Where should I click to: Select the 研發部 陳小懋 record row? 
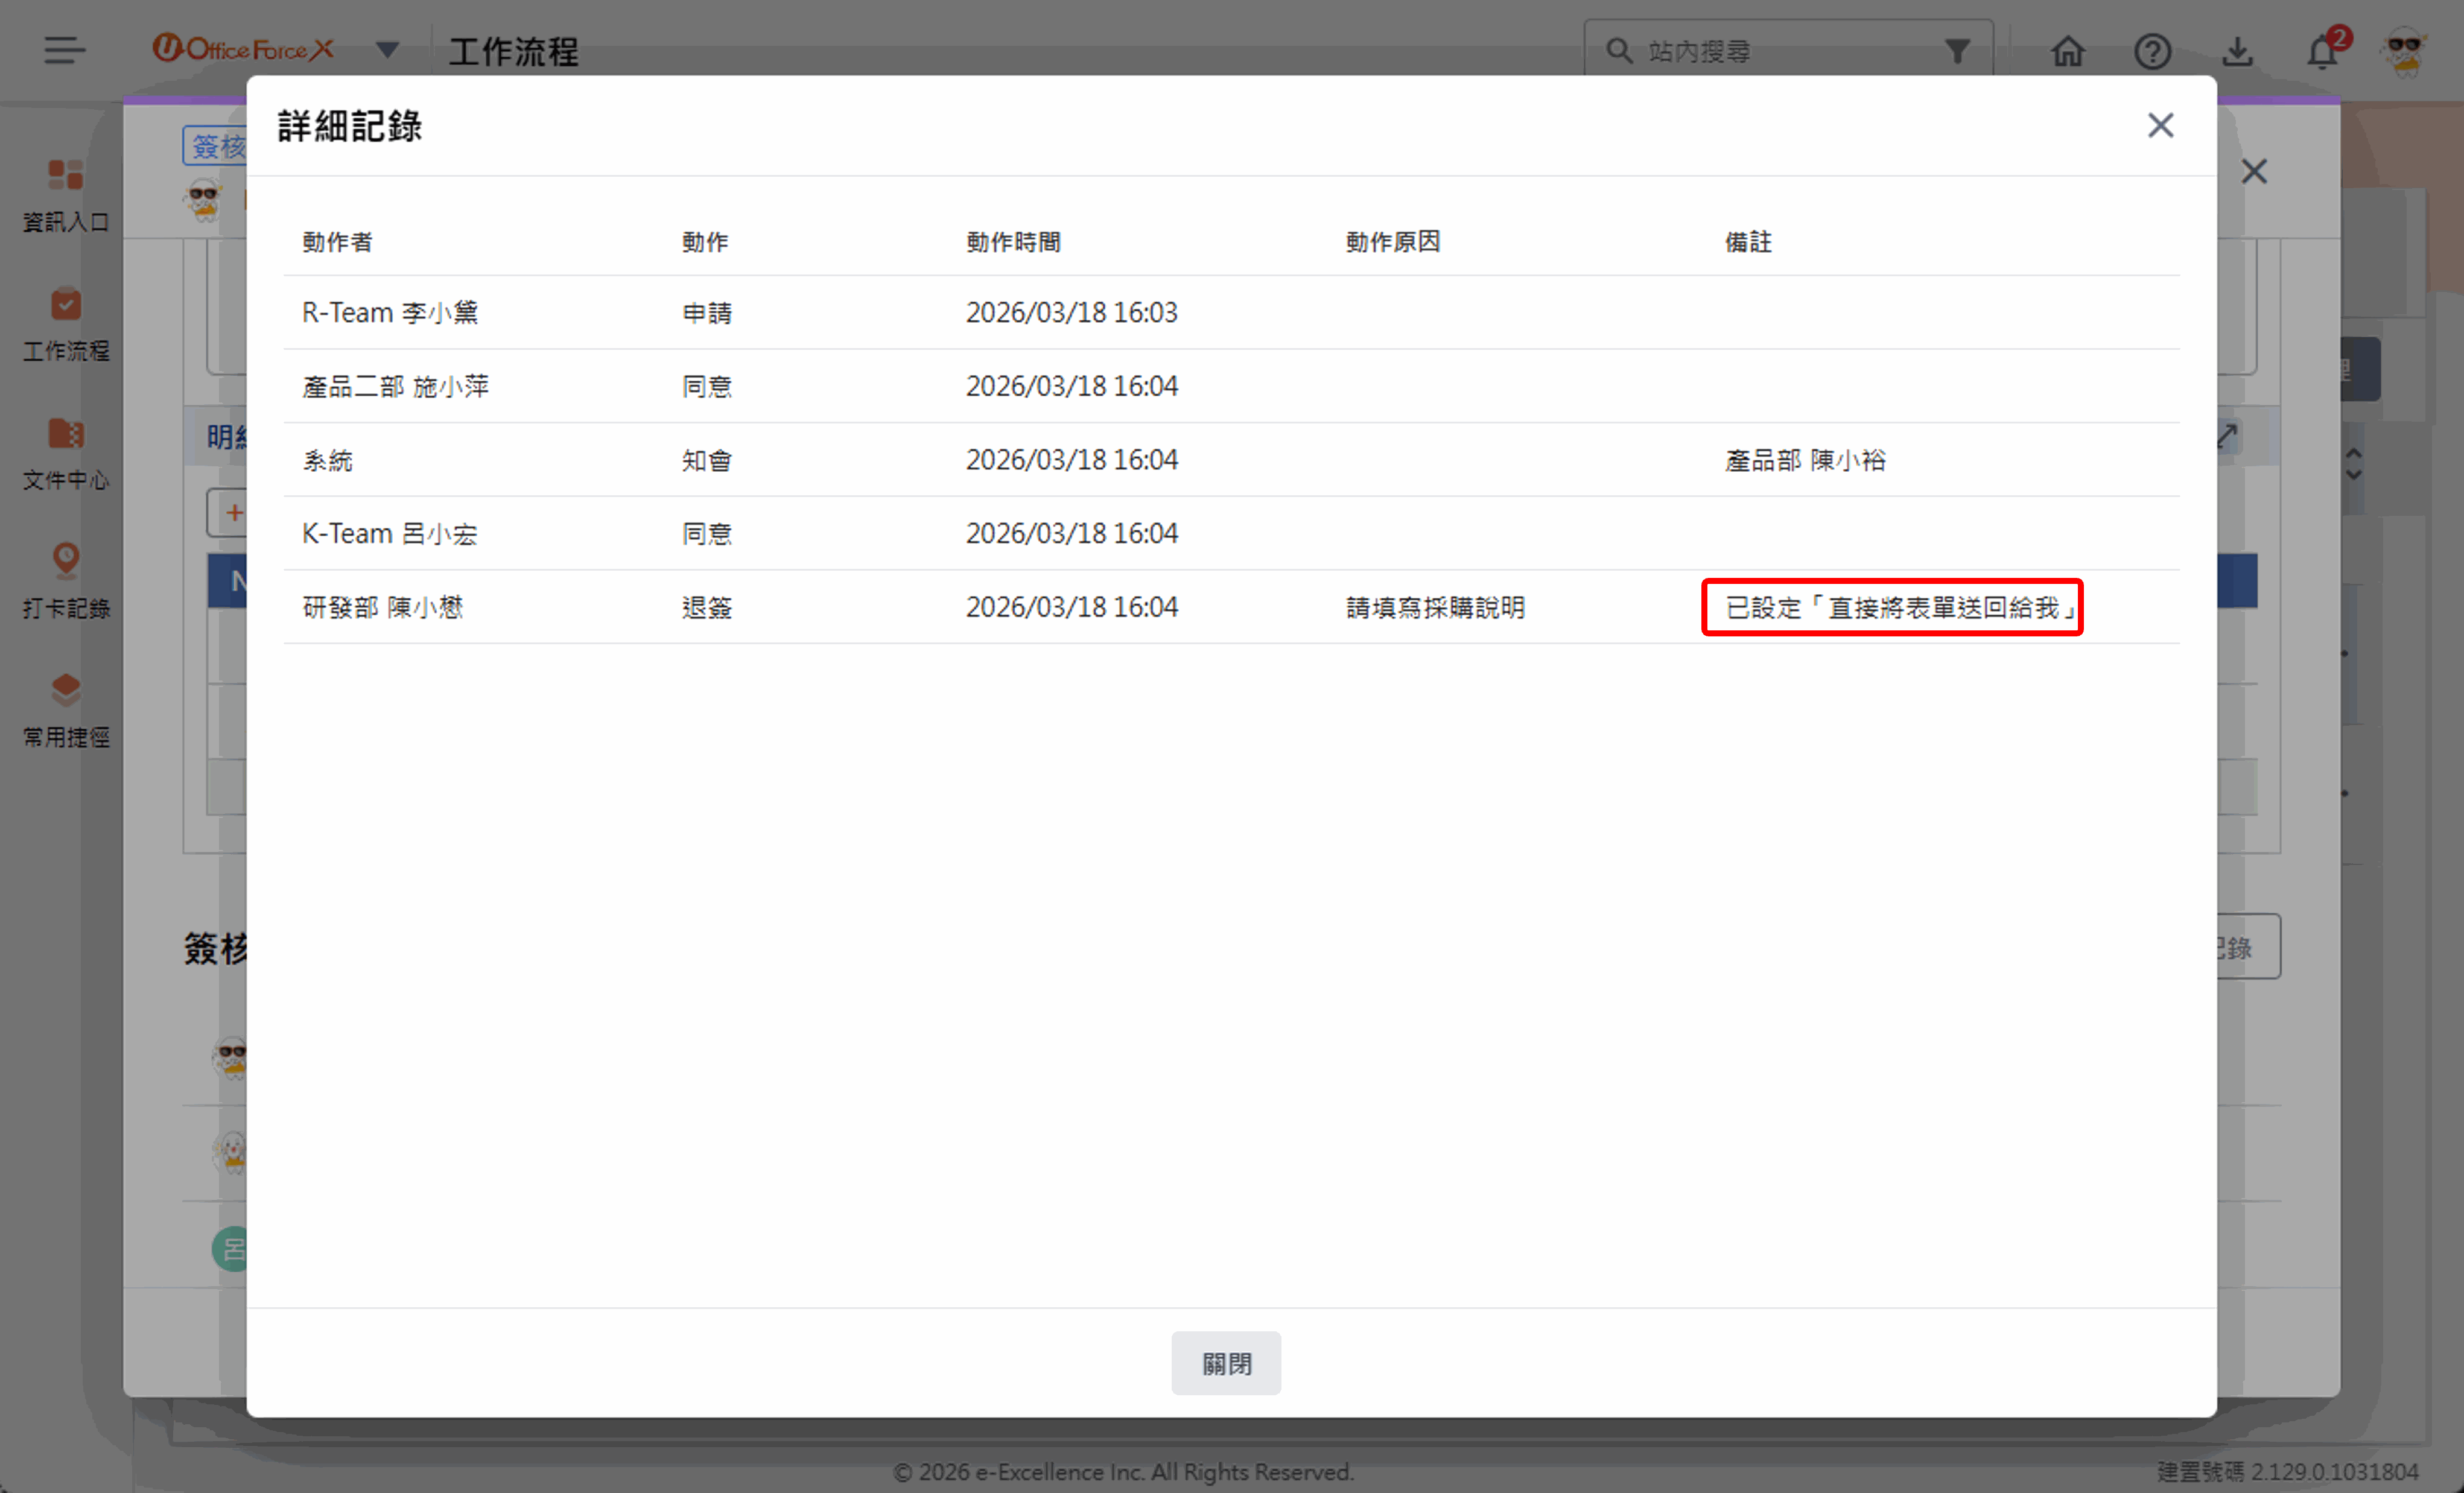coord(383,607)
